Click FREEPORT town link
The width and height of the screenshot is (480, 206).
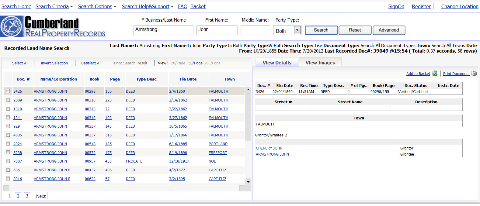tap(218, 153)
